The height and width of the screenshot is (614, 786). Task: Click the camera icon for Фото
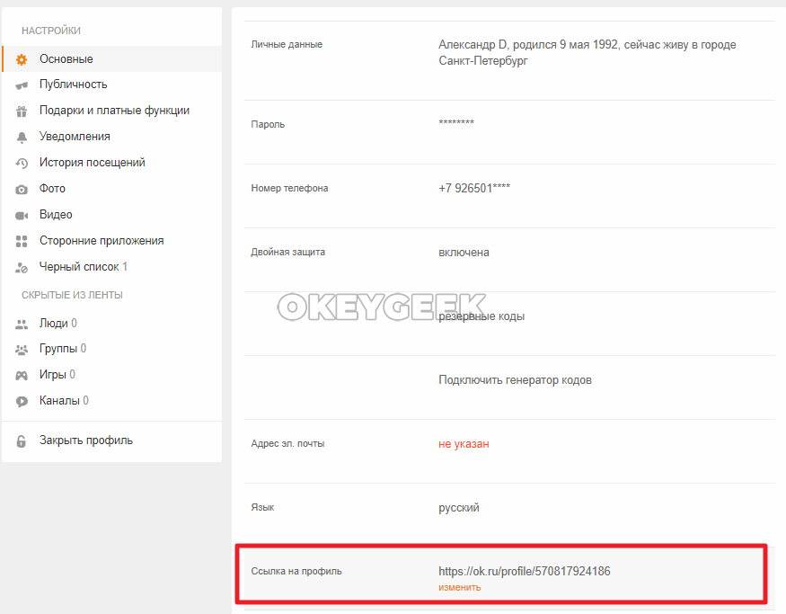[x=22, y=190]
